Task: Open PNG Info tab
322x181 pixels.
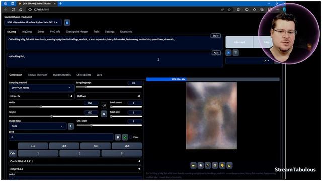Action: coord(55,32)
